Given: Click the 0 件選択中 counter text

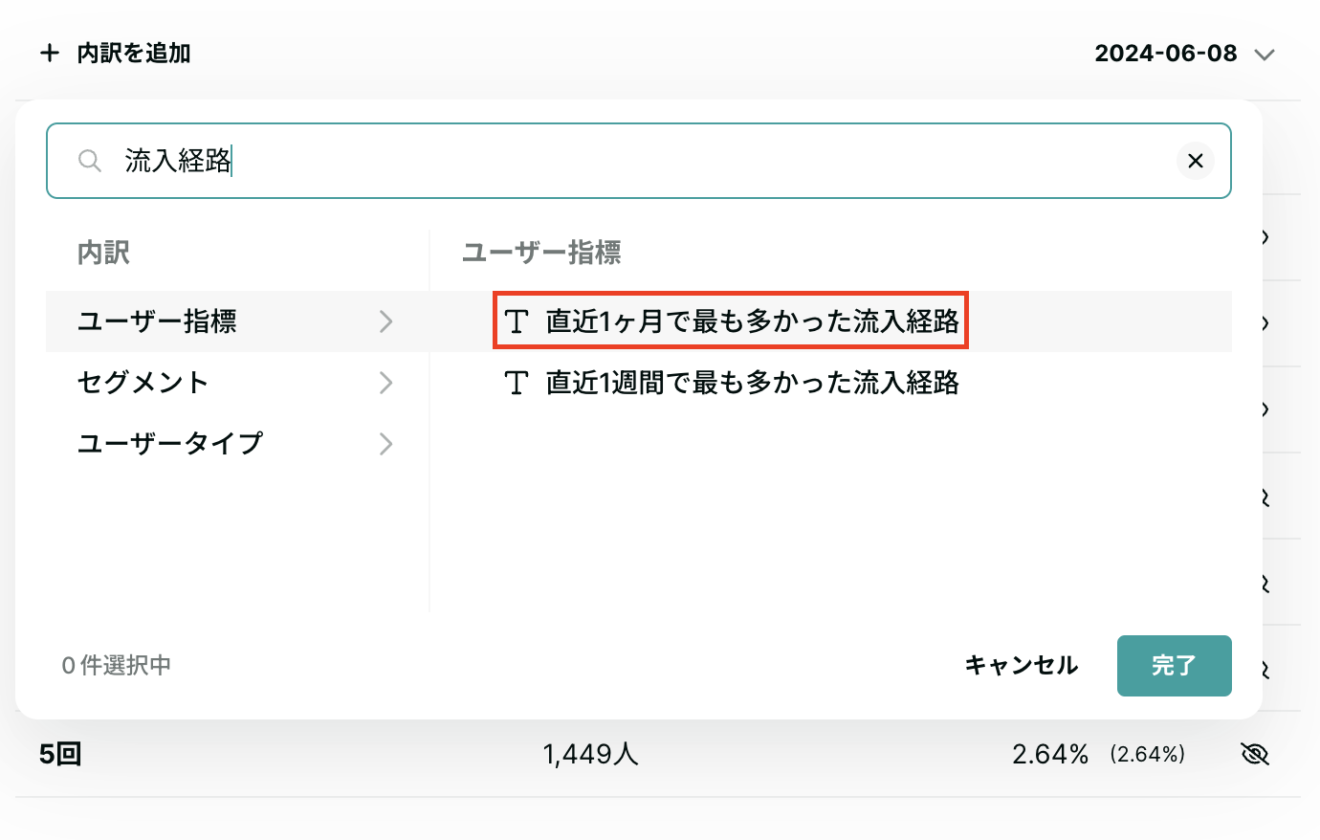Looking at the screenshot, I should (116, 665).
